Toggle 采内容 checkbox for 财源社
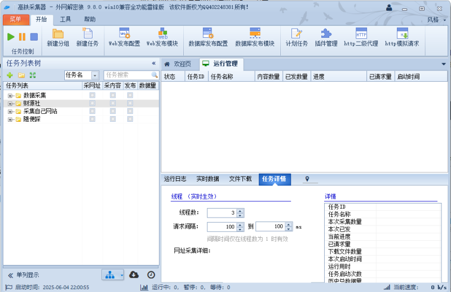Viewport: 451px width, 292px height. [x=113, y=104]
